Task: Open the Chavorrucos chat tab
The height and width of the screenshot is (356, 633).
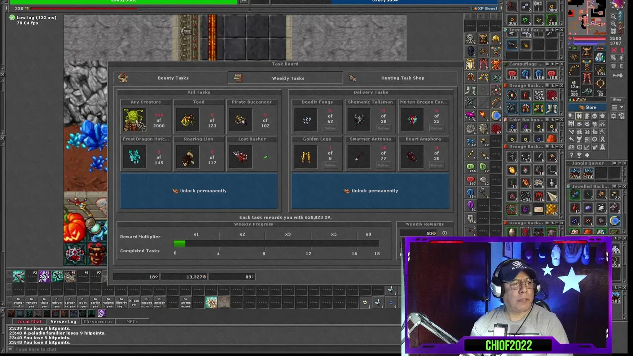Action: tap(98, 321)
